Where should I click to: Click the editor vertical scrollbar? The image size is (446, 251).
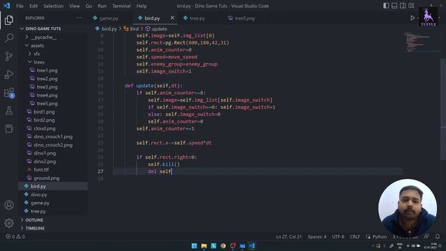click(x=443, y=109)
